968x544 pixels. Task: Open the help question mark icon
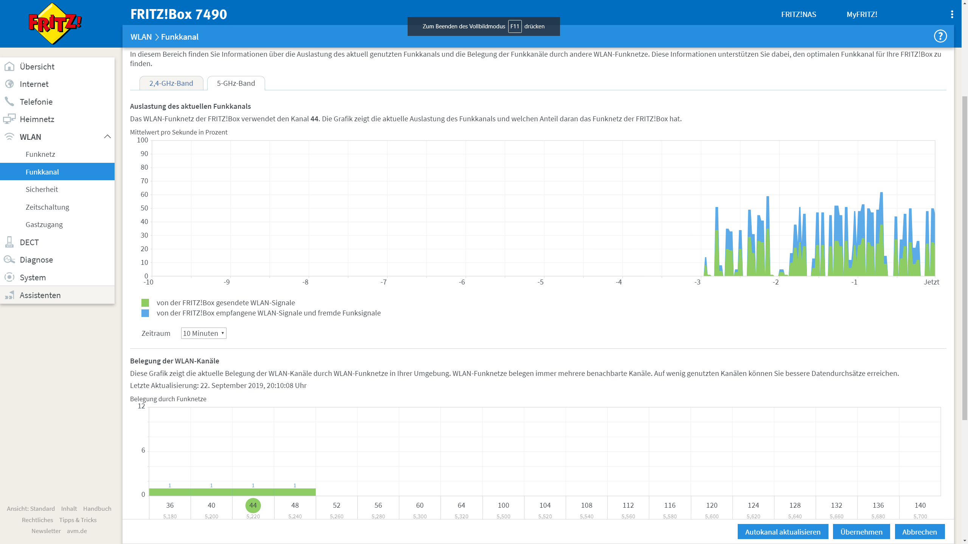tap(940, 36)
